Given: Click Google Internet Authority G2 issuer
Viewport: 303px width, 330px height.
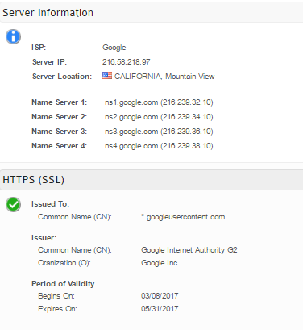Looking at the screenshot, I should coord(189,250).
